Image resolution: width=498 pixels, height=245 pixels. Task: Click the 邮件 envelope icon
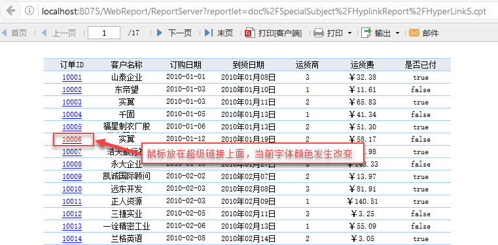(414, 33)
